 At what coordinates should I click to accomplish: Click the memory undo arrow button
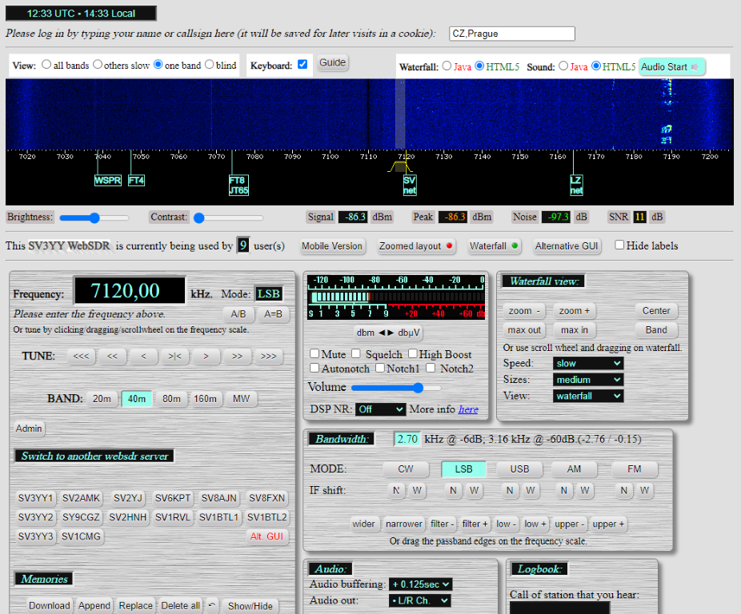(212, 605)
